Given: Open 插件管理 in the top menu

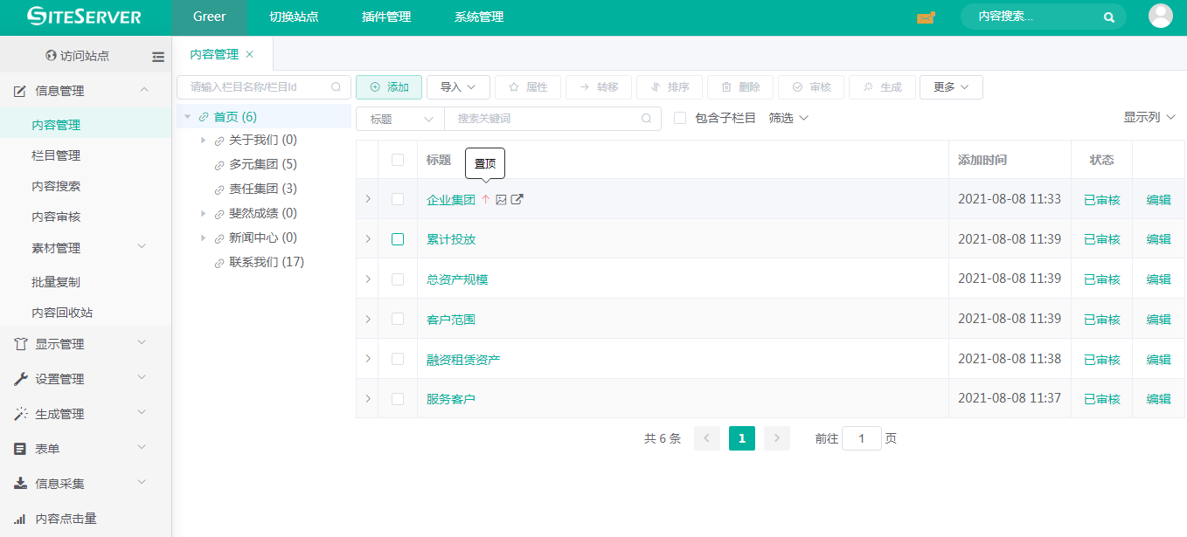Looking at the screenshot, I should pos(386,17).
